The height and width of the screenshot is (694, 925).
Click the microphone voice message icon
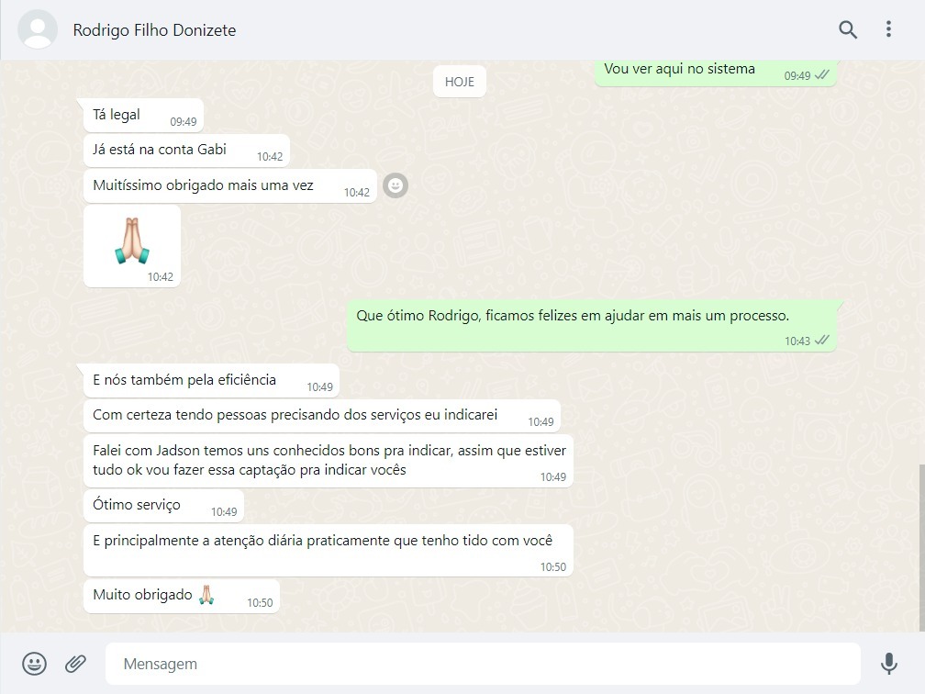click(888, 663)
